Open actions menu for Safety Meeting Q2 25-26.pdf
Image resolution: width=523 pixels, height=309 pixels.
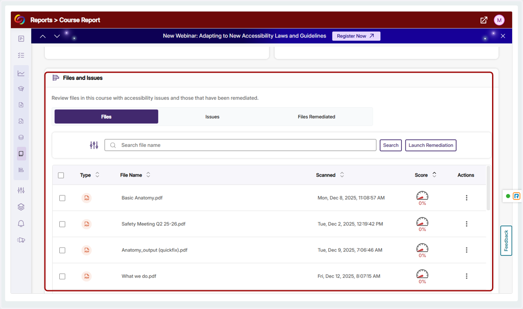pos(466,224)
